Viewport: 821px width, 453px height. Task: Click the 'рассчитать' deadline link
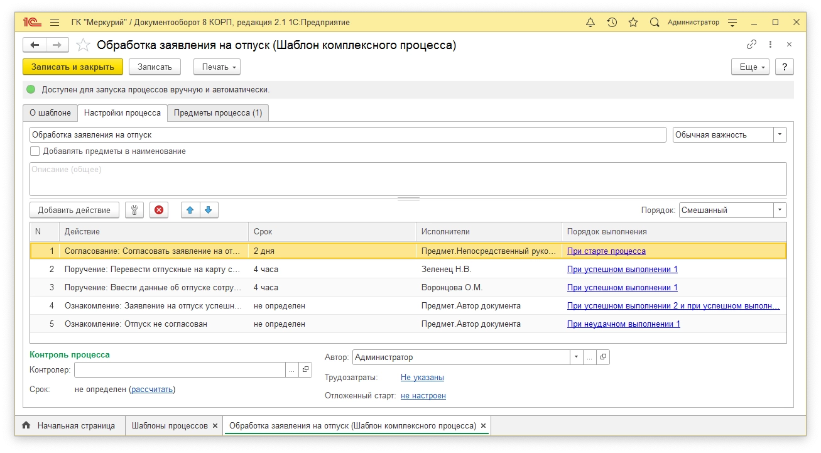pyautogui.click(x=152, y=390)
